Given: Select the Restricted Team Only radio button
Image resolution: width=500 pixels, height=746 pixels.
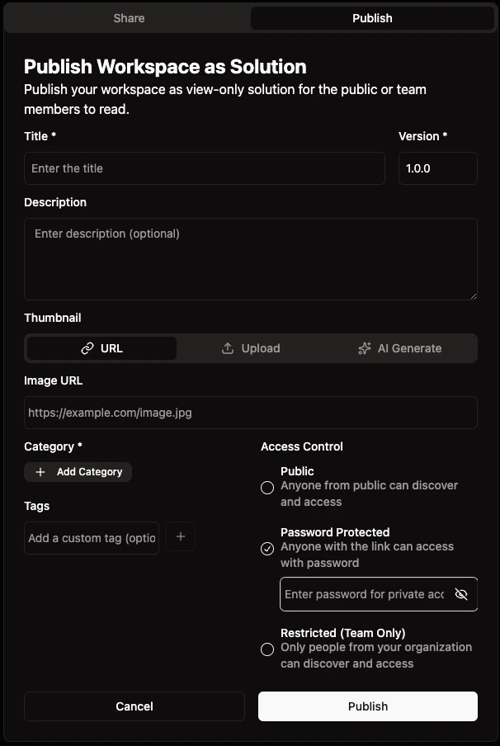Looking at the screenshot, I should coord(267,649).
